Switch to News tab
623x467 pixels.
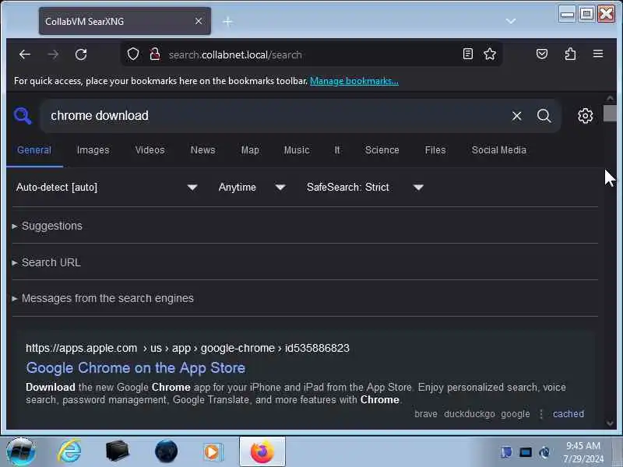202,150
